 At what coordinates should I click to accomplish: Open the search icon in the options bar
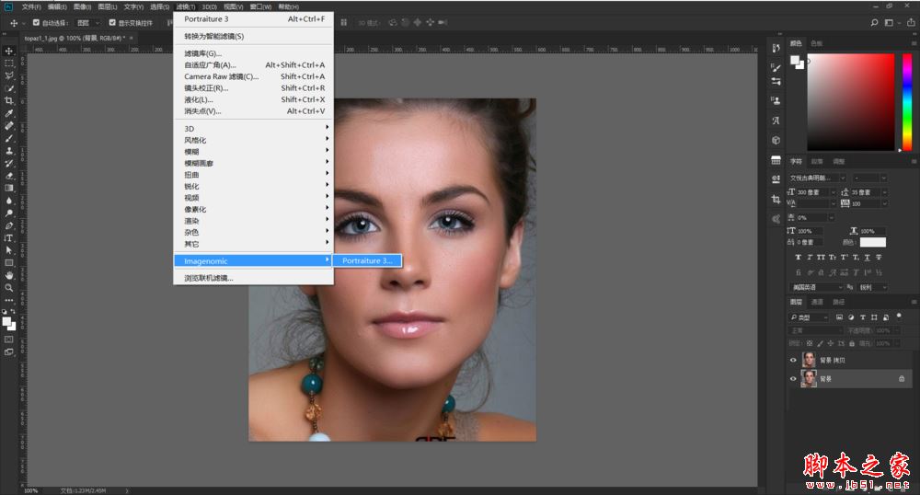coord(874,22)
